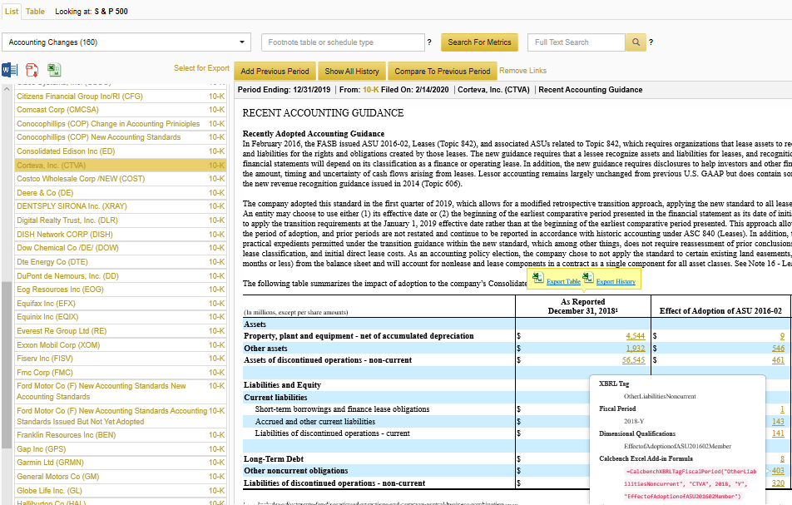Click Excel icon beside Export Table

[x=537, y=279]
